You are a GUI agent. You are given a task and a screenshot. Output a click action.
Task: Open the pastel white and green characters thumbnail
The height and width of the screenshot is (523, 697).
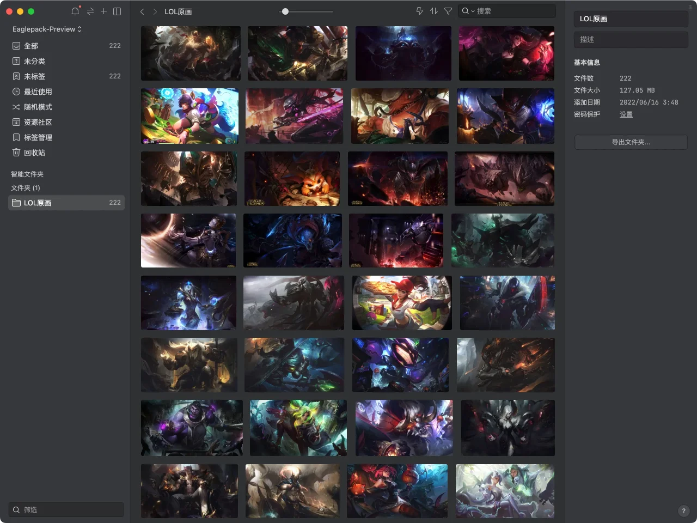click(505, 491)
